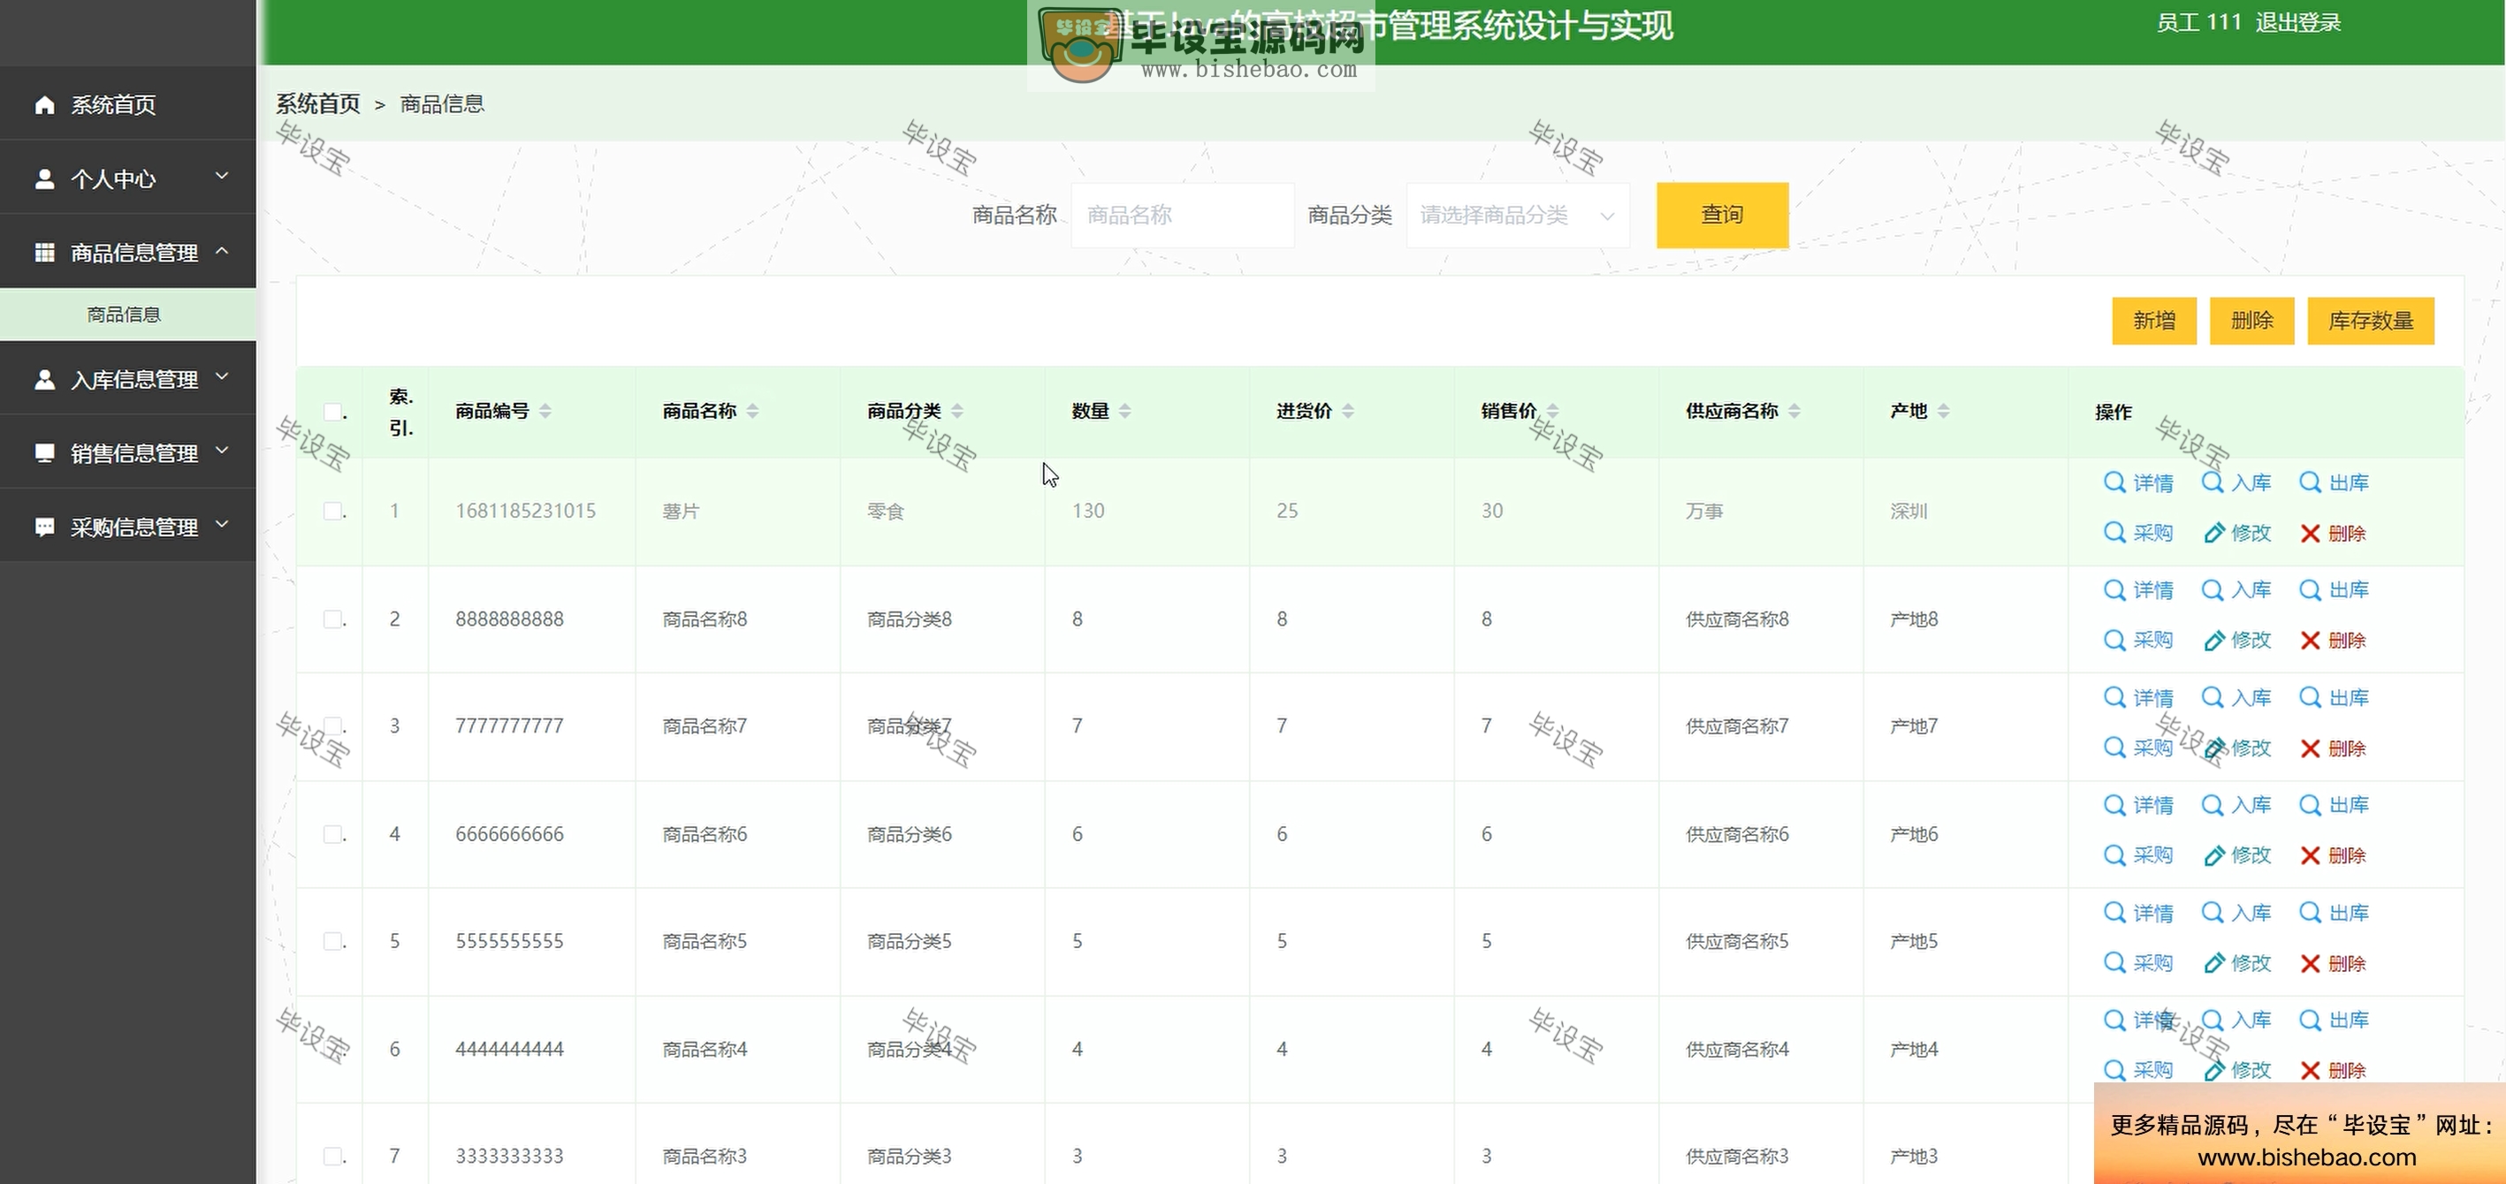This screenshot has width=2506, height=1184.
Task: Check the checkbox for row 7777777777
Action: click(332, 726)
